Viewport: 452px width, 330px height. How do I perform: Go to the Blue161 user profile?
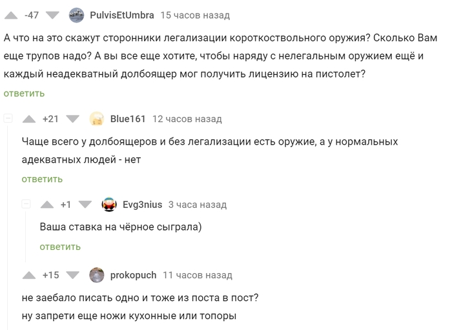(128, 119)
